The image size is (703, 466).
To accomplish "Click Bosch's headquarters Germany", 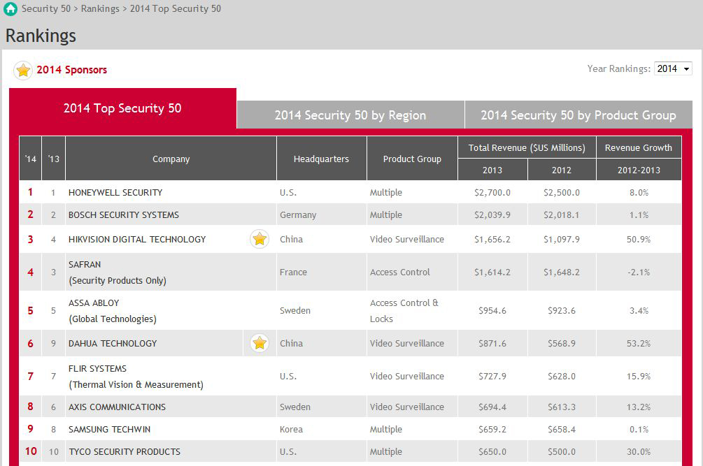I will tap(298, 215).
